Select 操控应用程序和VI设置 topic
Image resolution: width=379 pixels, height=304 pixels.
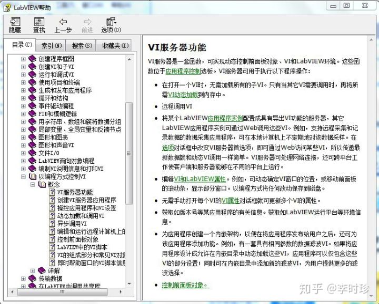86,208
